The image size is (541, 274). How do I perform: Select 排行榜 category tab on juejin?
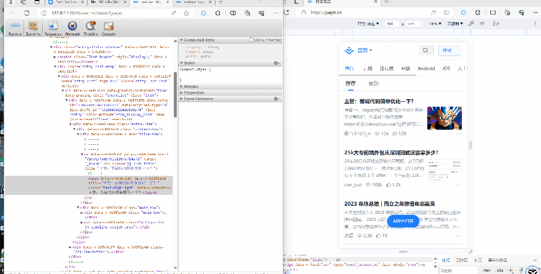coord(386,68)
